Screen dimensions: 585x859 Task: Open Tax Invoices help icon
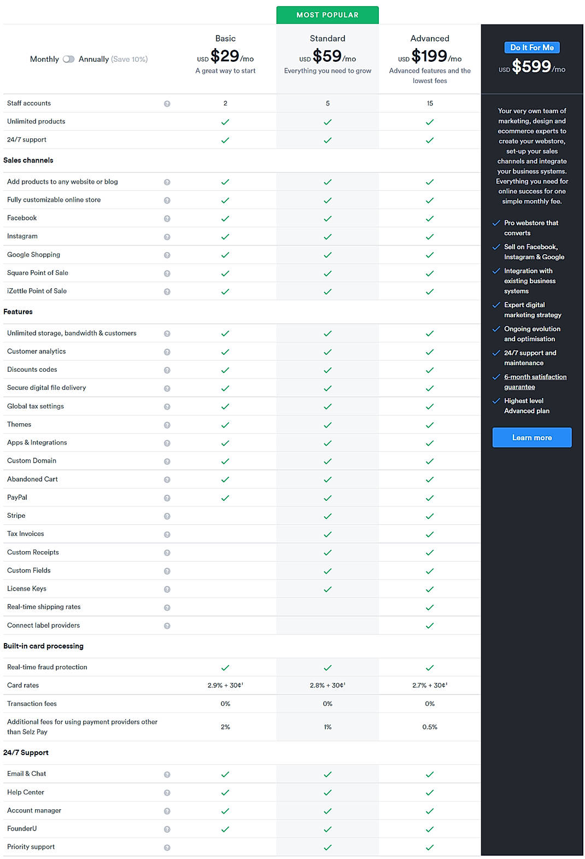[x=167, y=534]
